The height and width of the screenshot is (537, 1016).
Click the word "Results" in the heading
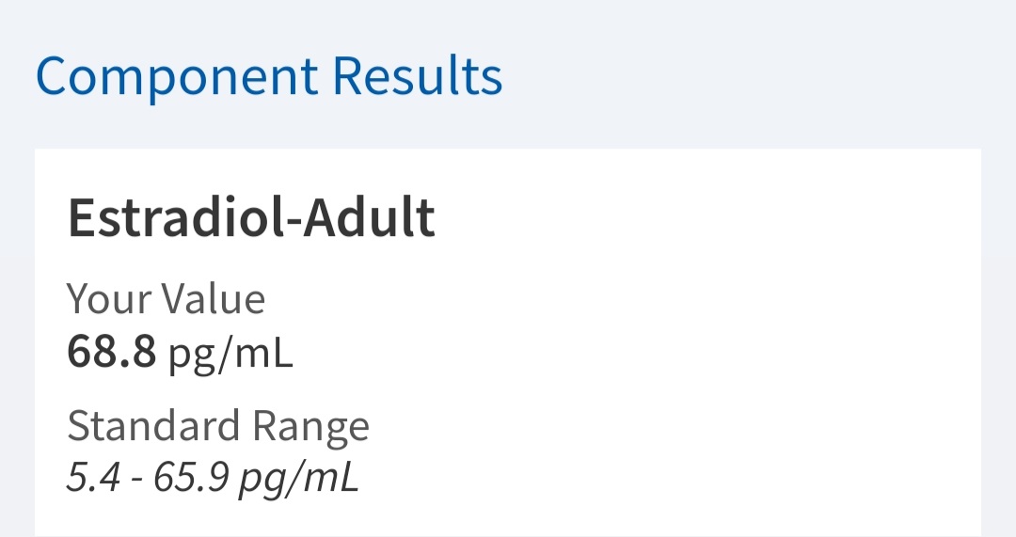417,77
